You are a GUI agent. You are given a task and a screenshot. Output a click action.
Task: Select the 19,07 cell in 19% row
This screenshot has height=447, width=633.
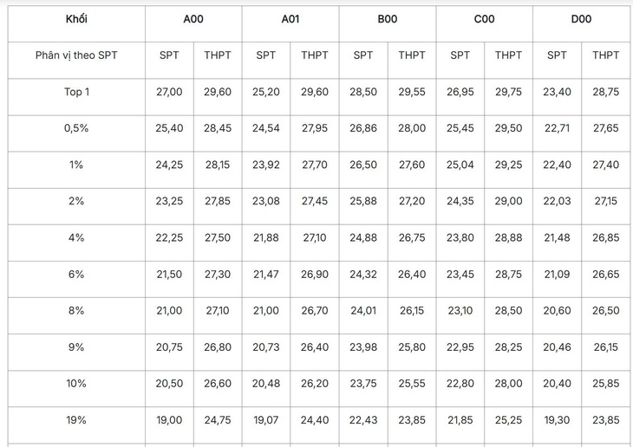pyautogui.click(x=266, y=424)
